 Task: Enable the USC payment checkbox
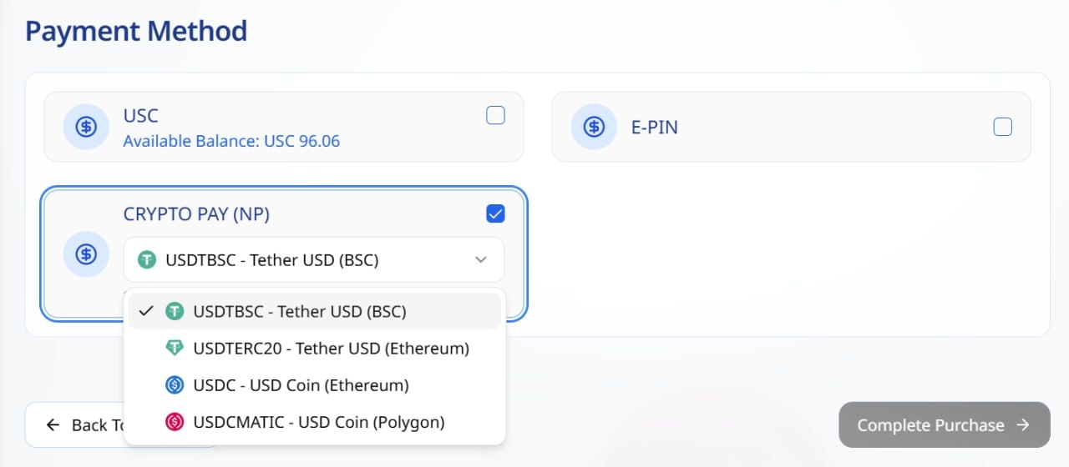(x=495, y=116)
